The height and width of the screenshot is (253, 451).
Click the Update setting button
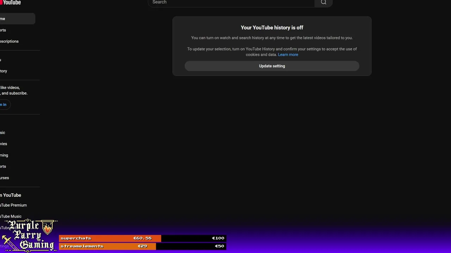(x=272, y=66)
